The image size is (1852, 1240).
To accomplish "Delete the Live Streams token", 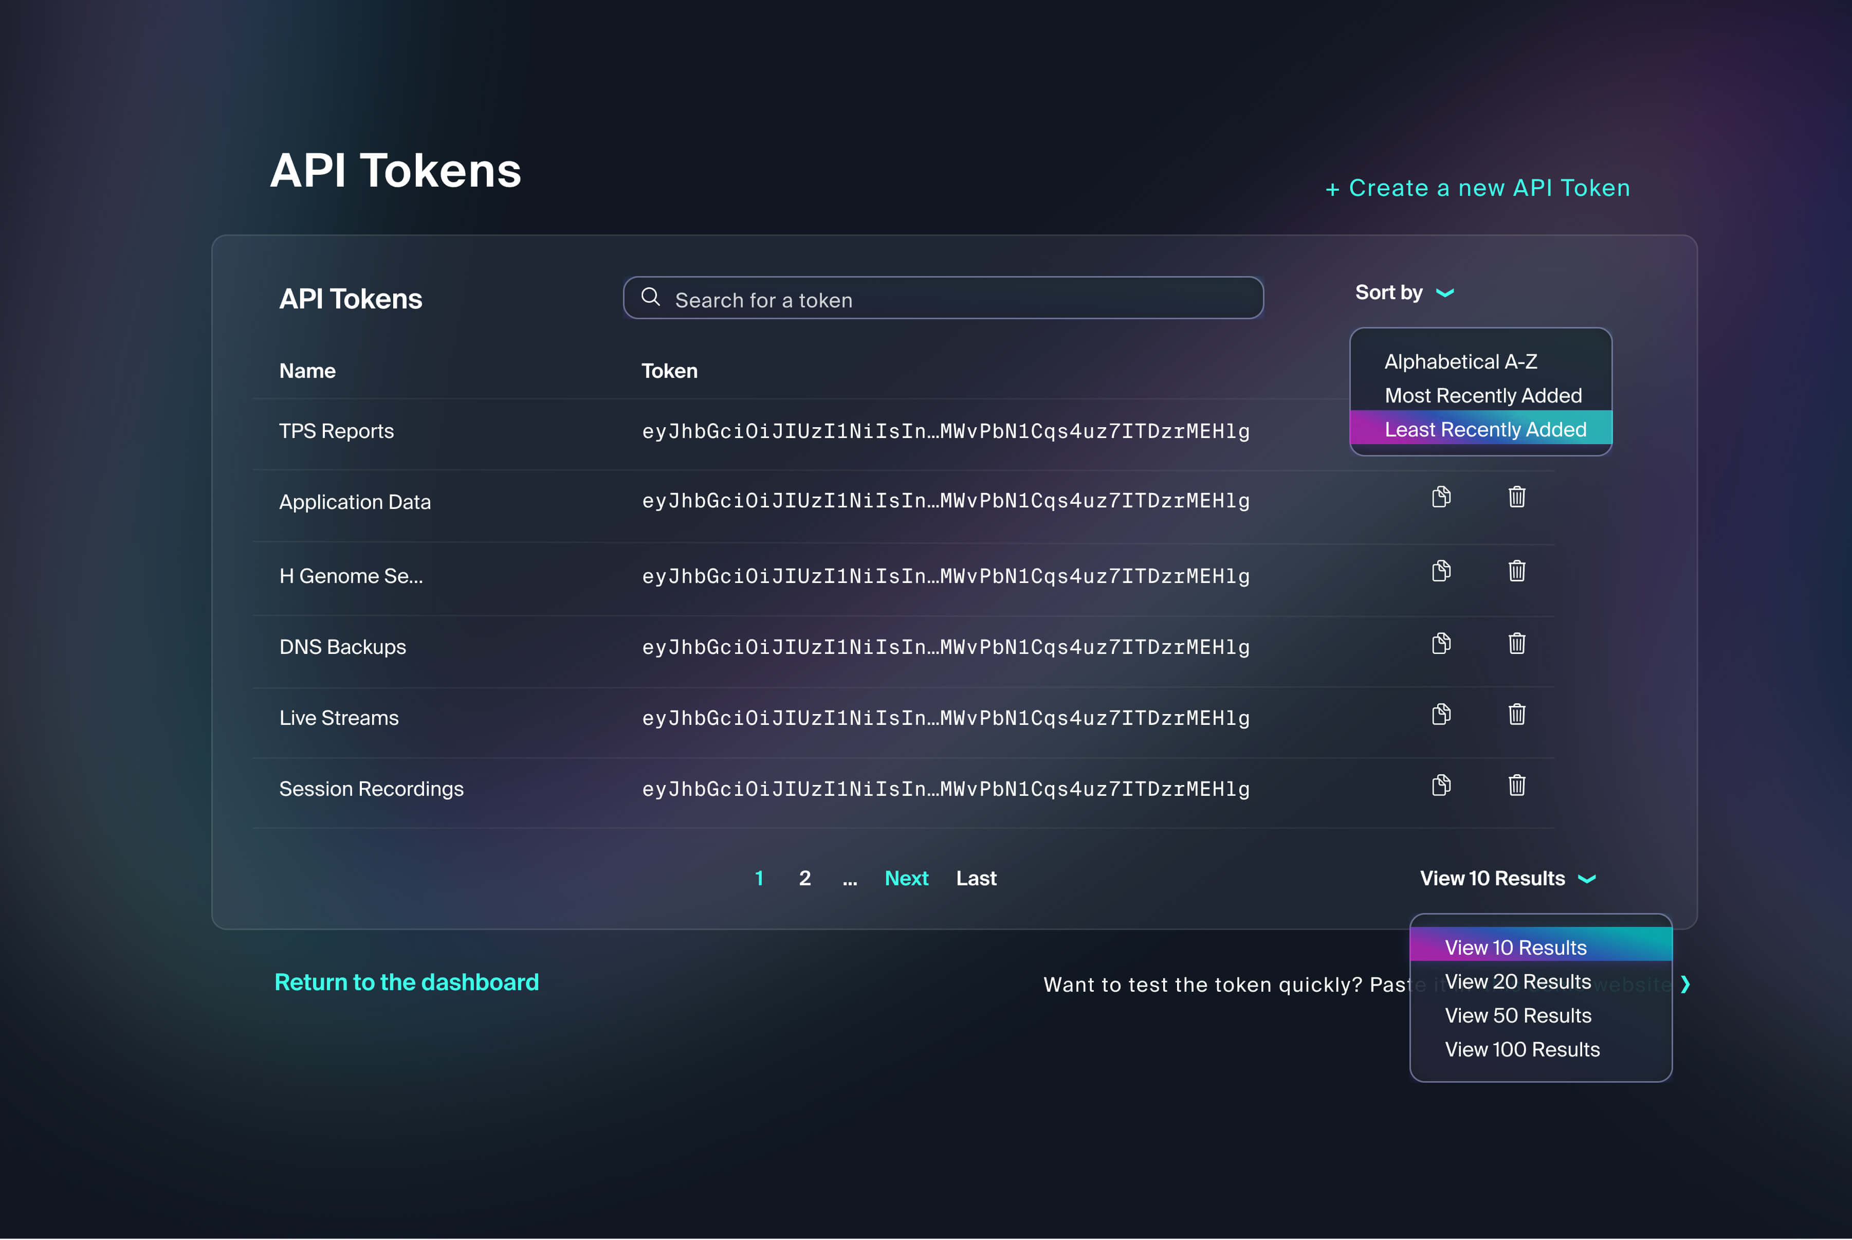I will coord(1516,714).
